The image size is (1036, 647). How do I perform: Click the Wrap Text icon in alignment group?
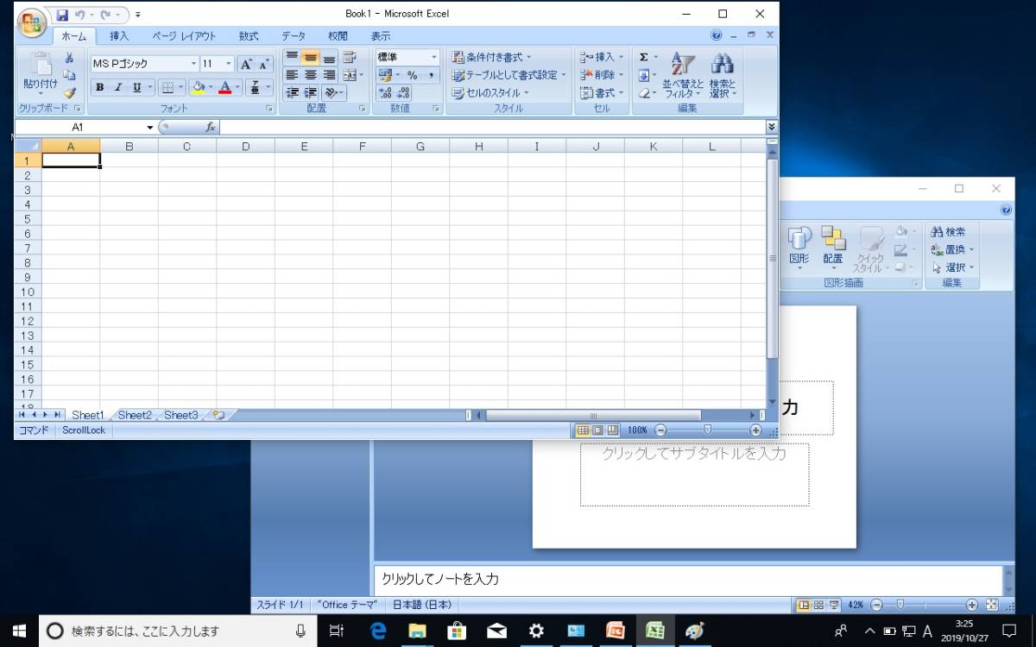(350, 58)
